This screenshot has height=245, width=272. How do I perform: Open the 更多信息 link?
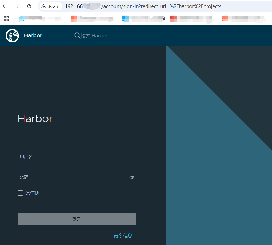(x=125, y=236)
